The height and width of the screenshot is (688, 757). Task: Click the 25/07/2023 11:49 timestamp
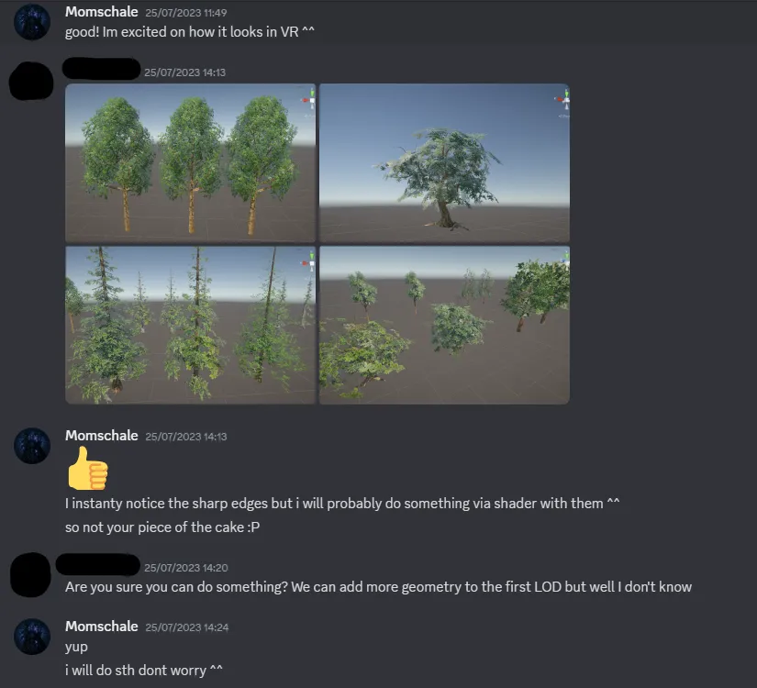click(186, 13)
